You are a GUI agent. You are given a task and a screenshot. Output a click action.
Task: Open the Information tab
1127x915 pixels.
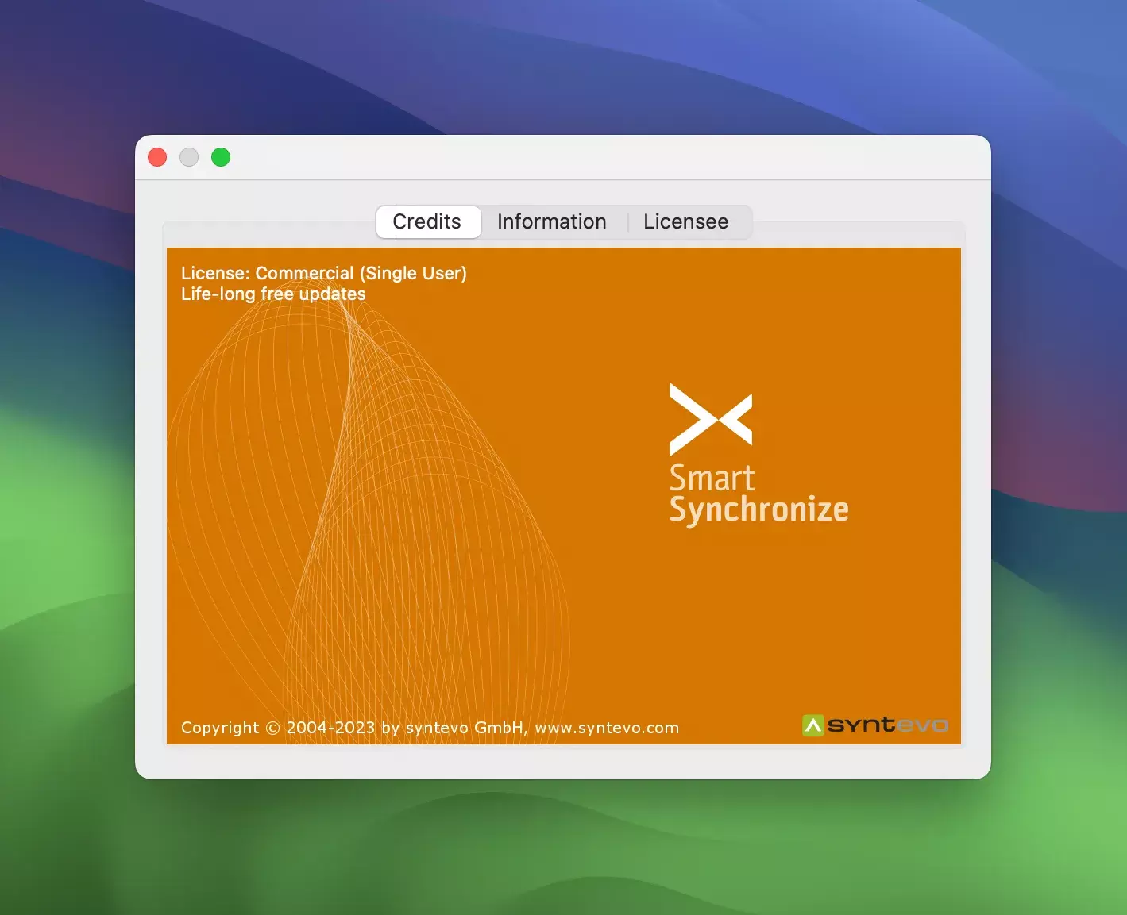point(552,222)
